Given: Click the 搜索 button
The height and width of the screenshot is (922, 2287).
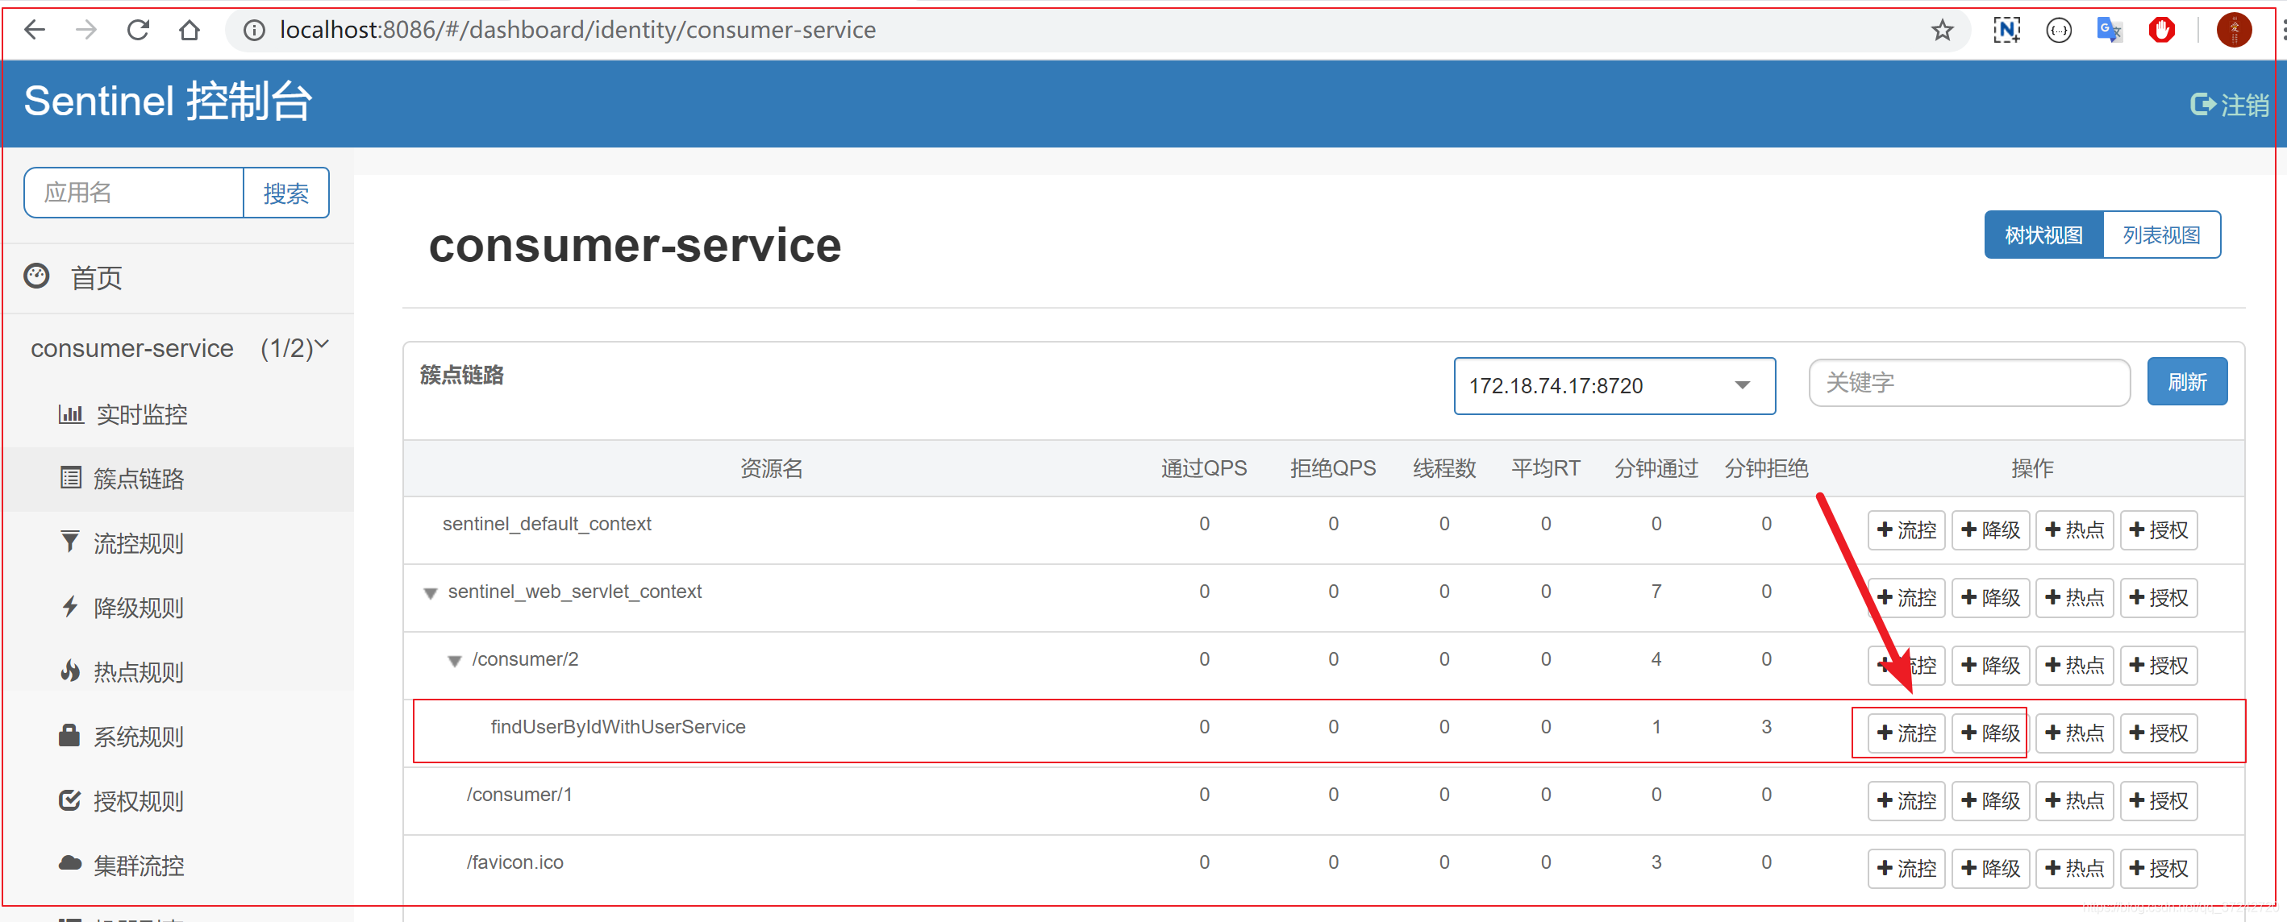Looking at the screenshot, I should tap(285, 193).
